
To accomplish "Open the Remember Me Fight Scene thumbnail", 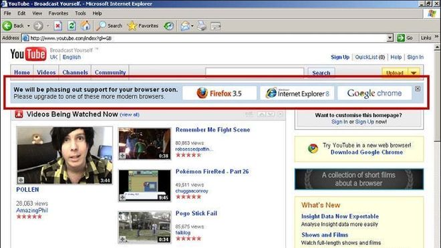I will (144, 144).
